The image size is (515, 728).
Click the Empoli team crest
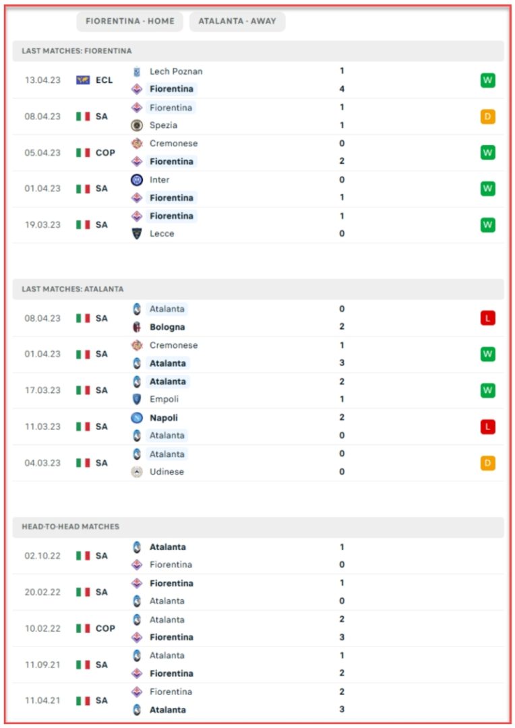click(x=137, y=399)
